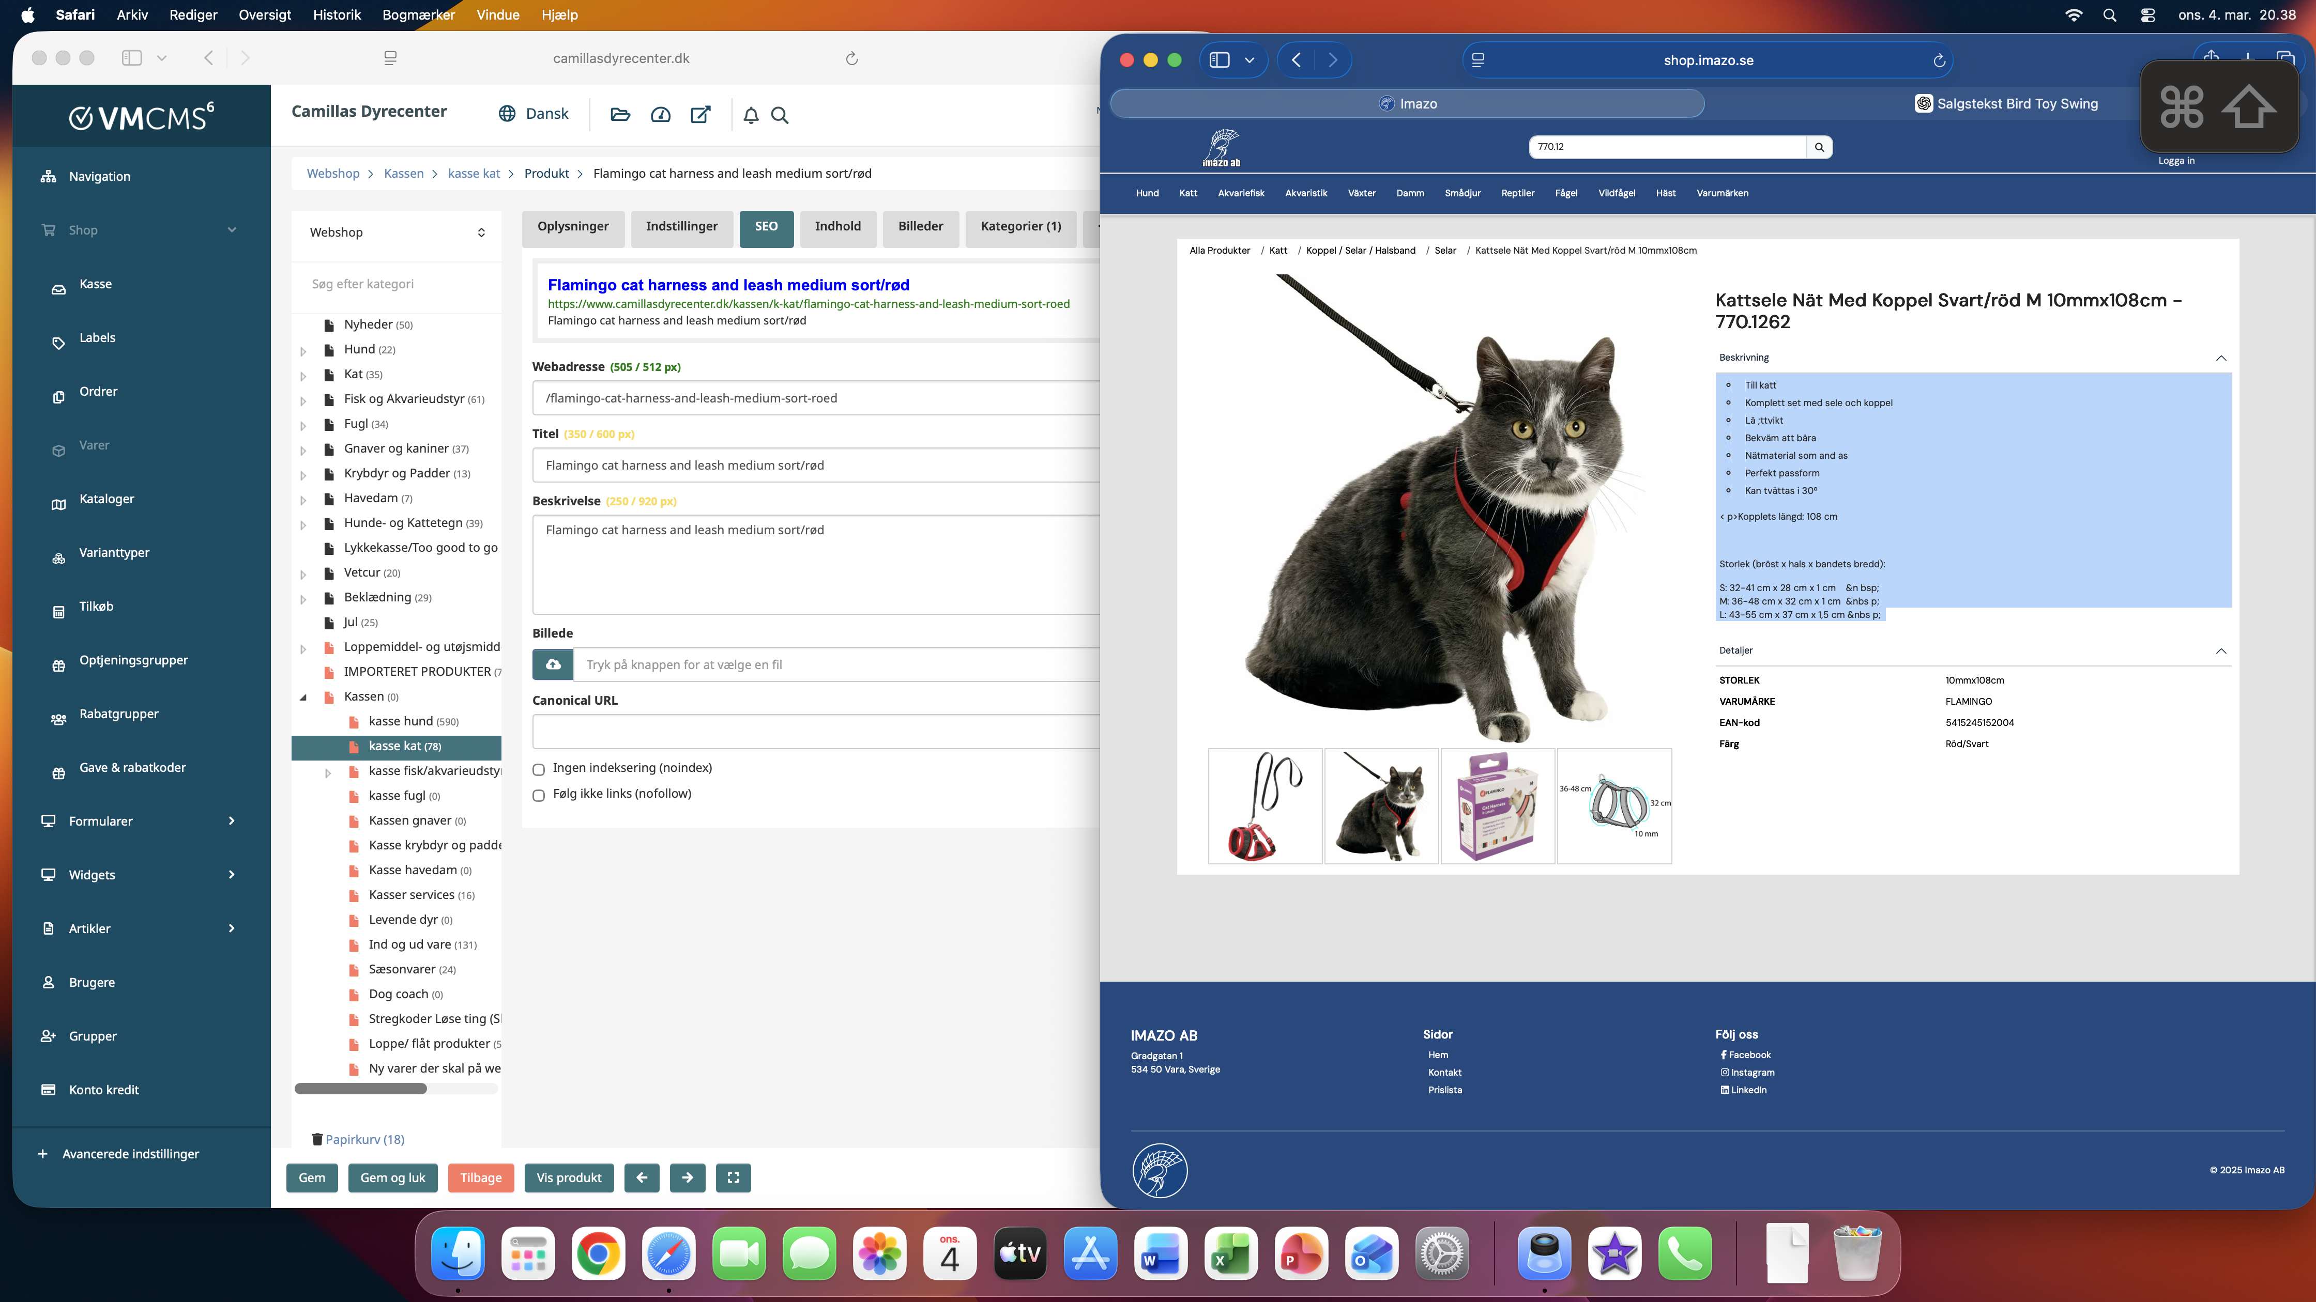Enable Ingen indeksering (noindex) checkbox
Viewport: 2316px width, 1302px height.
point(539,769)
